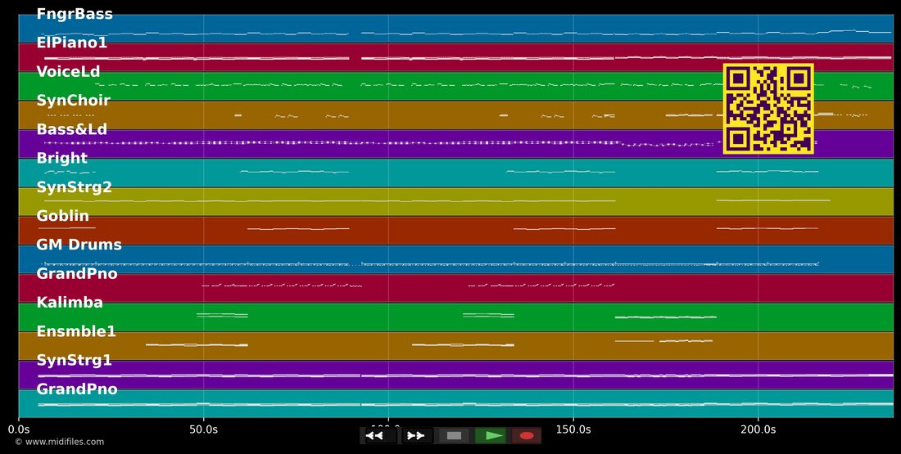Select the SynStrg2 track label

[x=74, y=187]
